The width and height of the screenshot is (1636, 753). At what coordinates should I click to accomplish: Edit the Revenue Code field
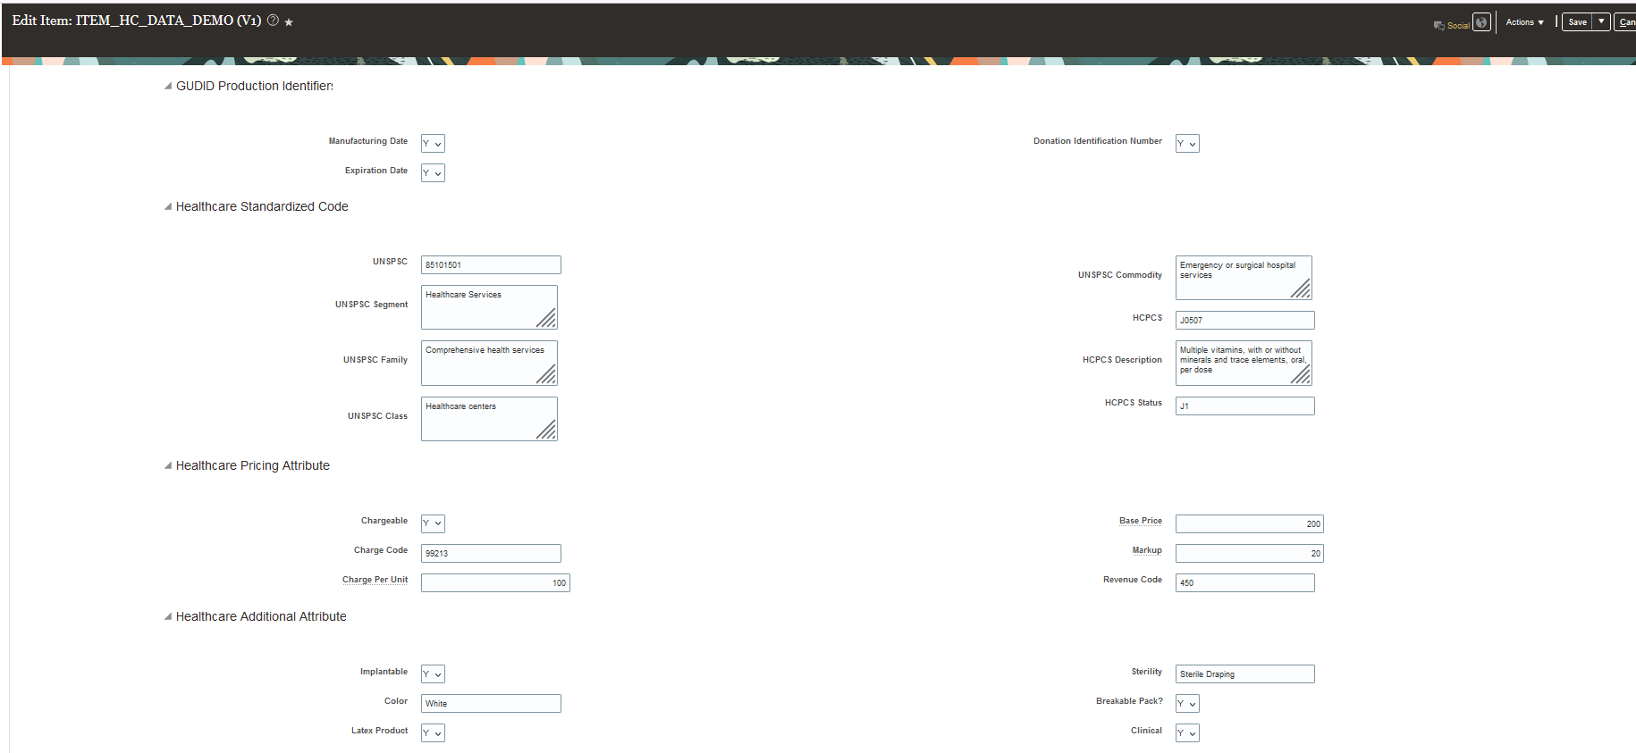tap(1245, 583)
